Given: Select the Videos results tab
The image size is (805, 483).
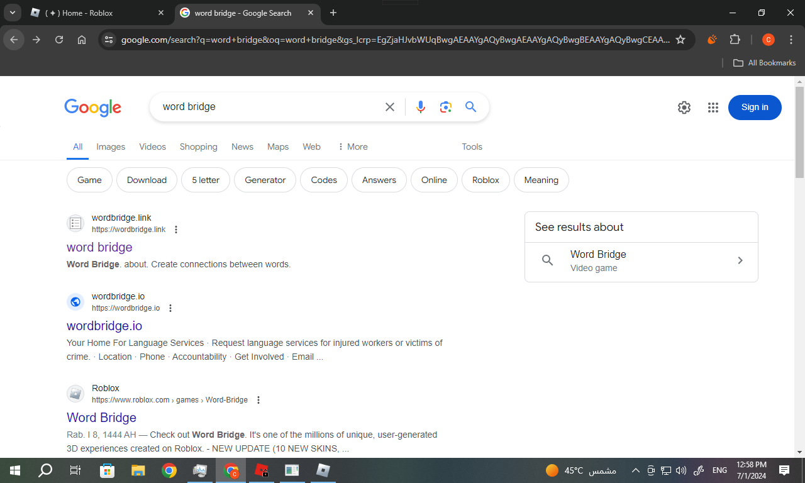Looking at the screenshot, I should pyautogui.click(x=153, y=147).
